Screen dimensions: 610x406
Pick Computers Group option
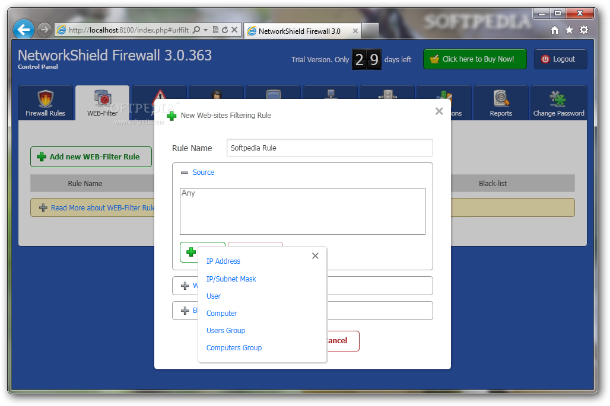(234, 348)
